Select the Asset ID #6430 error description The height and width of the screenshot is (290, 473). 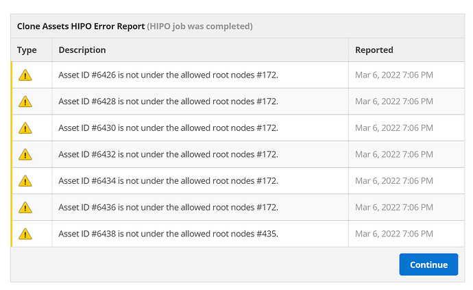pyautogui.click(x=169, y=128)
